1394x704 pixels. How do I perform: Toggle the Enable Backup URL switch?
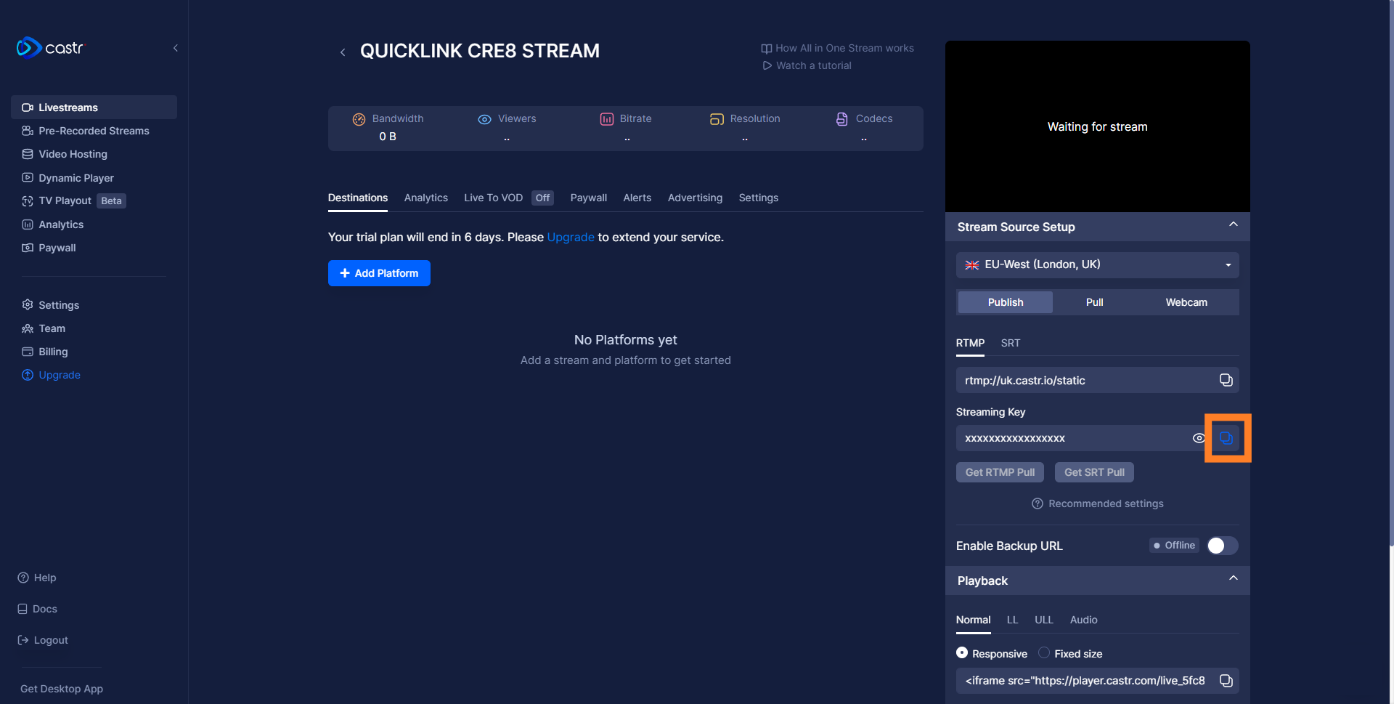pos(1222,546)
